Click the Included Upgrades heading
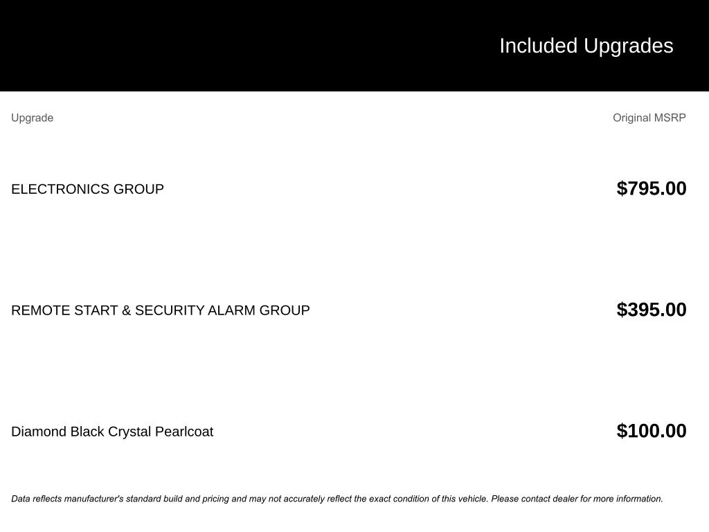 [x=586, y=46]
